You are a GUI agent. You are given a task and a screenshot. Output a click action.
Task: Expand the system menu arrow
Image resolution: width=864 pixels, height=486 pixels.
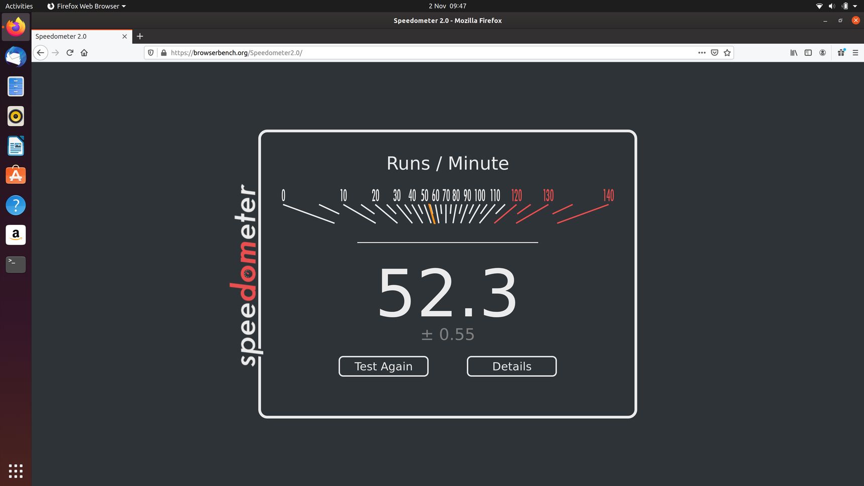coord(855,6)
